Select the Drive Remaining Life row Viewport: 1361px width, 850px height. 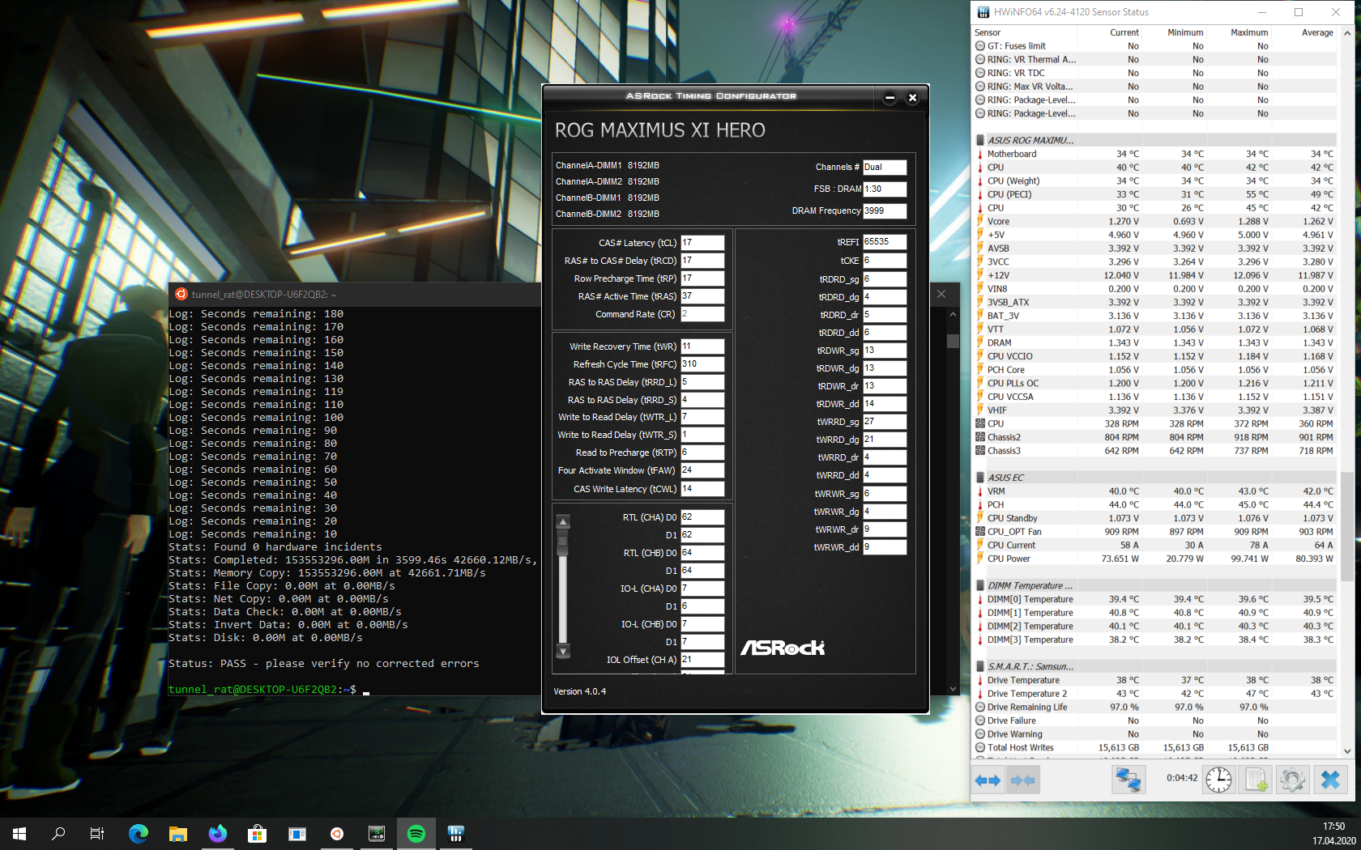click(x=1154, y=707)
